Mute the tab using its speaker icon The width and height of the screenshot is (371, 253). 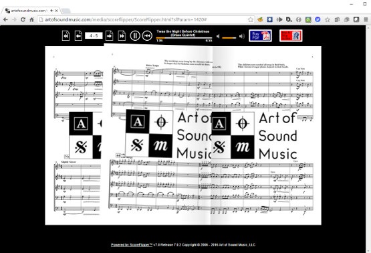point(51,11)
